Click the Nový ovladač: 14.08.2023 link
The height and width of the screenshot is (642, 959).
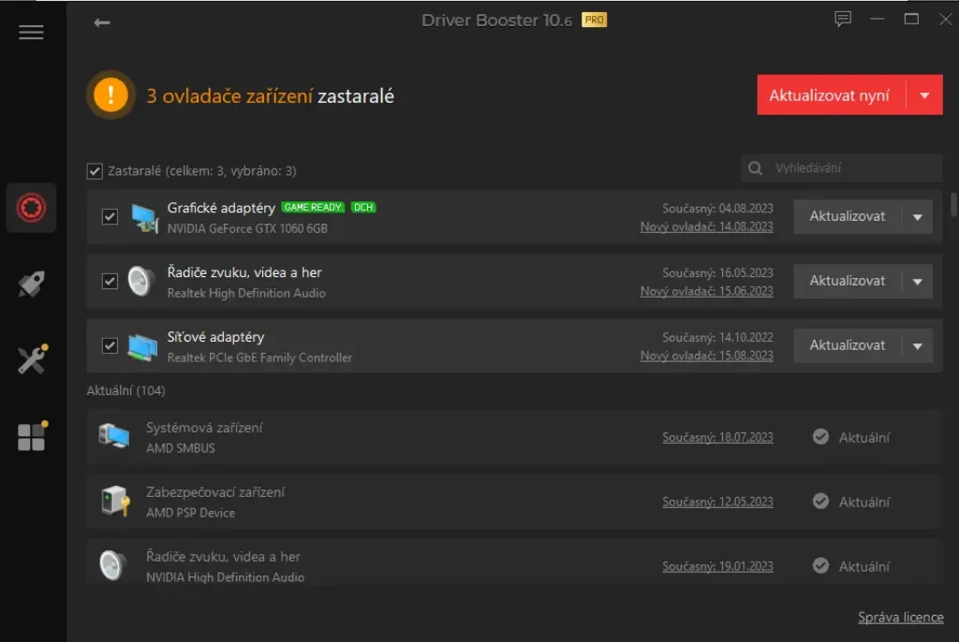point(706,226)
